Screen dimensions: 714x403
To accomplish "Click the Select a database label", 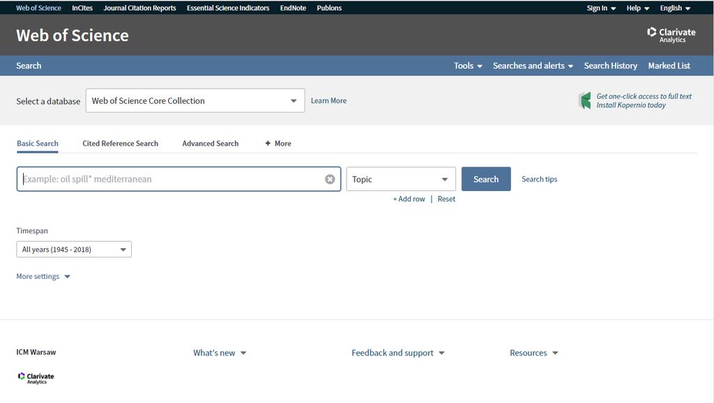I will click(x=48, y=101).
